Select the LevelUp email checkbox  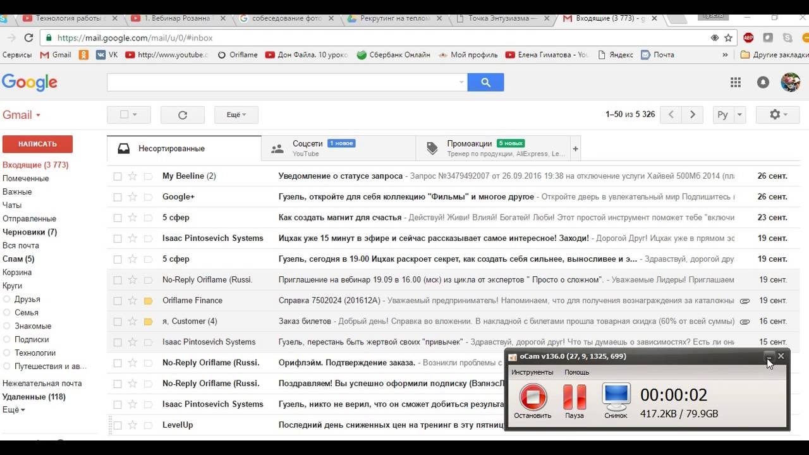tap(117, 425)
